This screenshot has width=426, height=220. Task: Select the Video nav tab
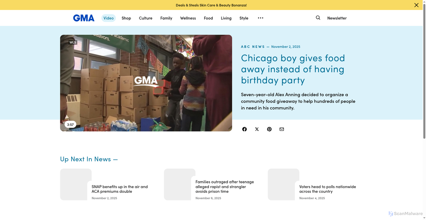tap(108, 18)
